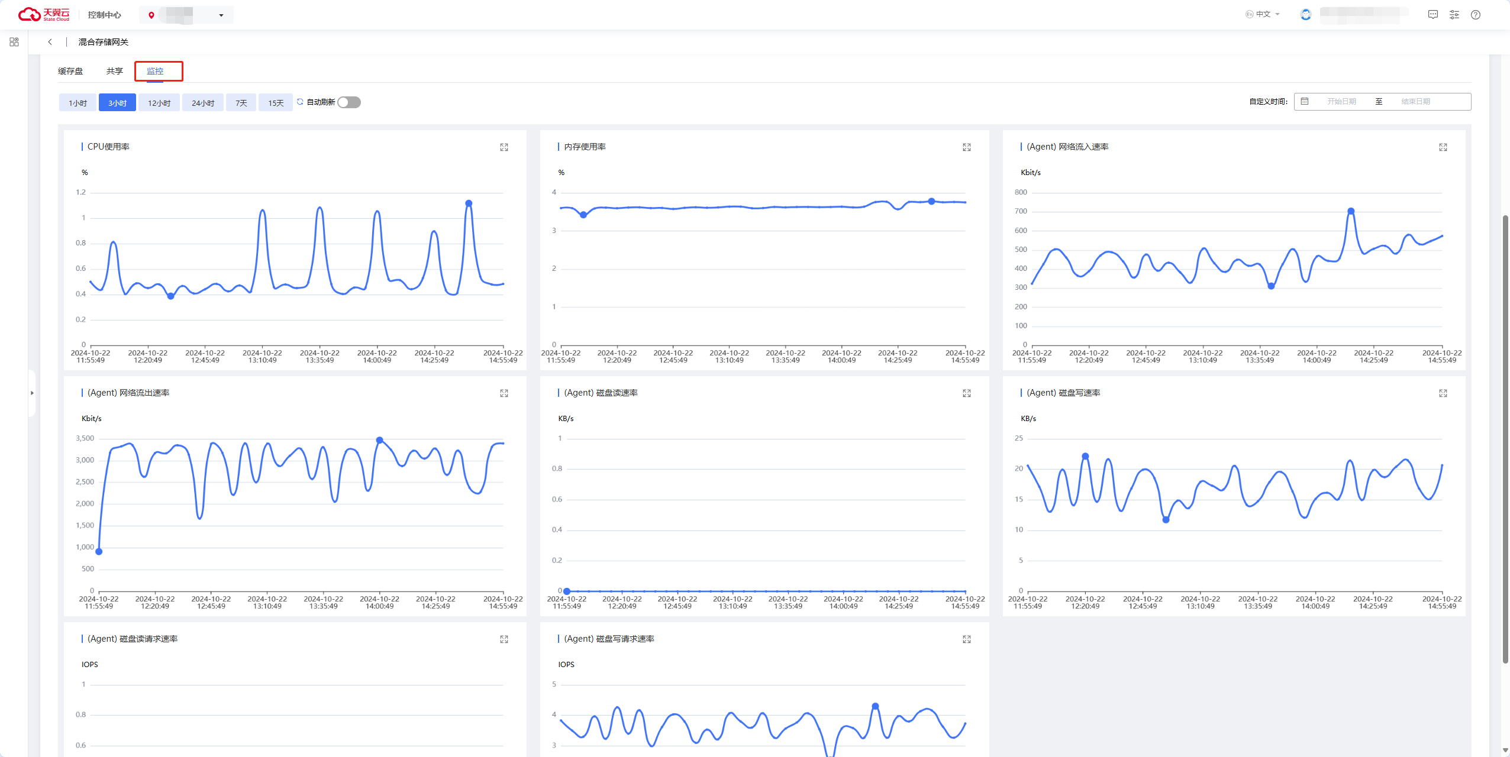Screen dimensions: 1510x757
Task: Click the CPU使用率 chart title
Action: point(108,147)
